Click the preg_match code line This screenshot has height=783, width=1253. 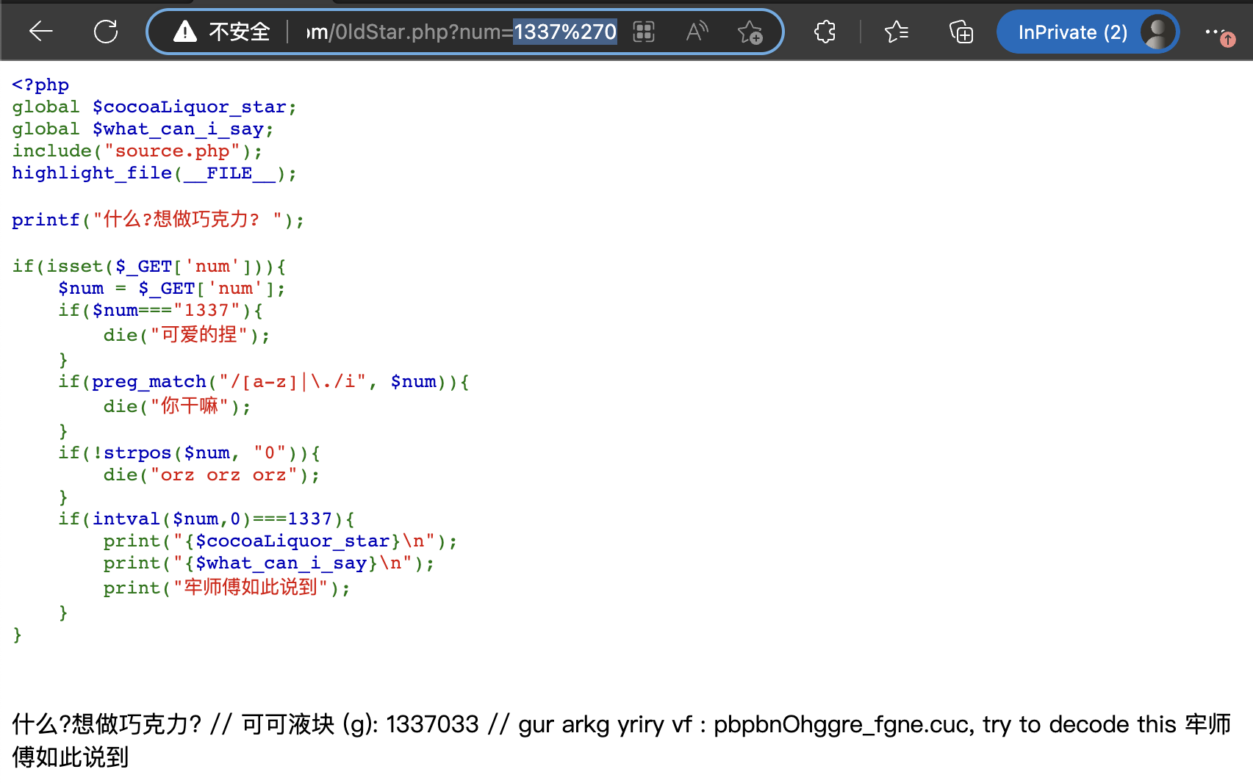263,382
